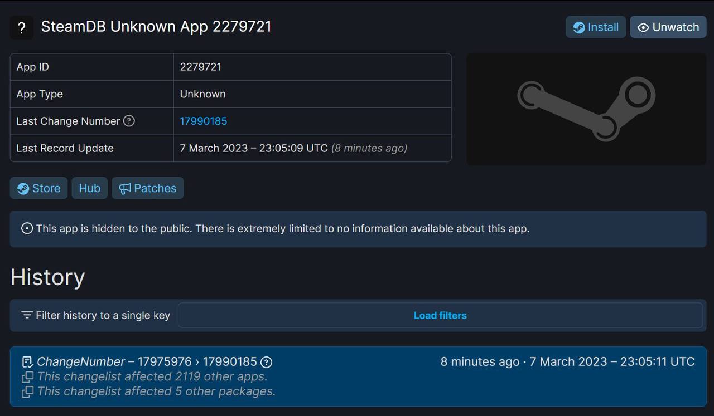The width and height of the screenshot is (714, 416).
Task: Open the Patches button
Action: coord(148,188)
